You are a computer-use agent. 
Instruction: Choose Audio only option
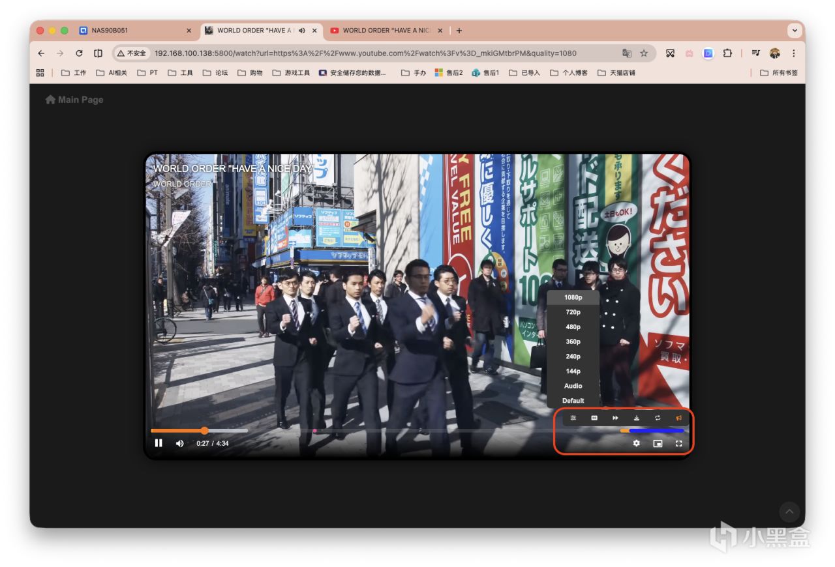point(573,386)
